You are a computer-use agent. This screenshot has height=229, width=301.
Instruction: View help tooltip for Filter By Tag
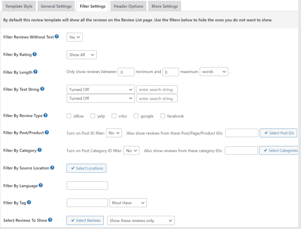(29, 202)
